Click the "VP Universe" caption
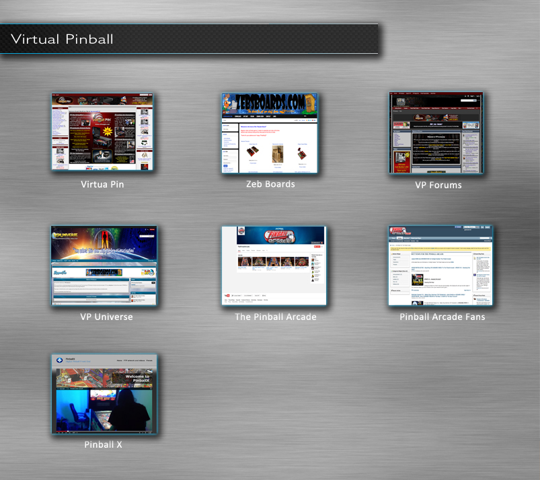This screenshot has width=540, height=480. point(106,317)
